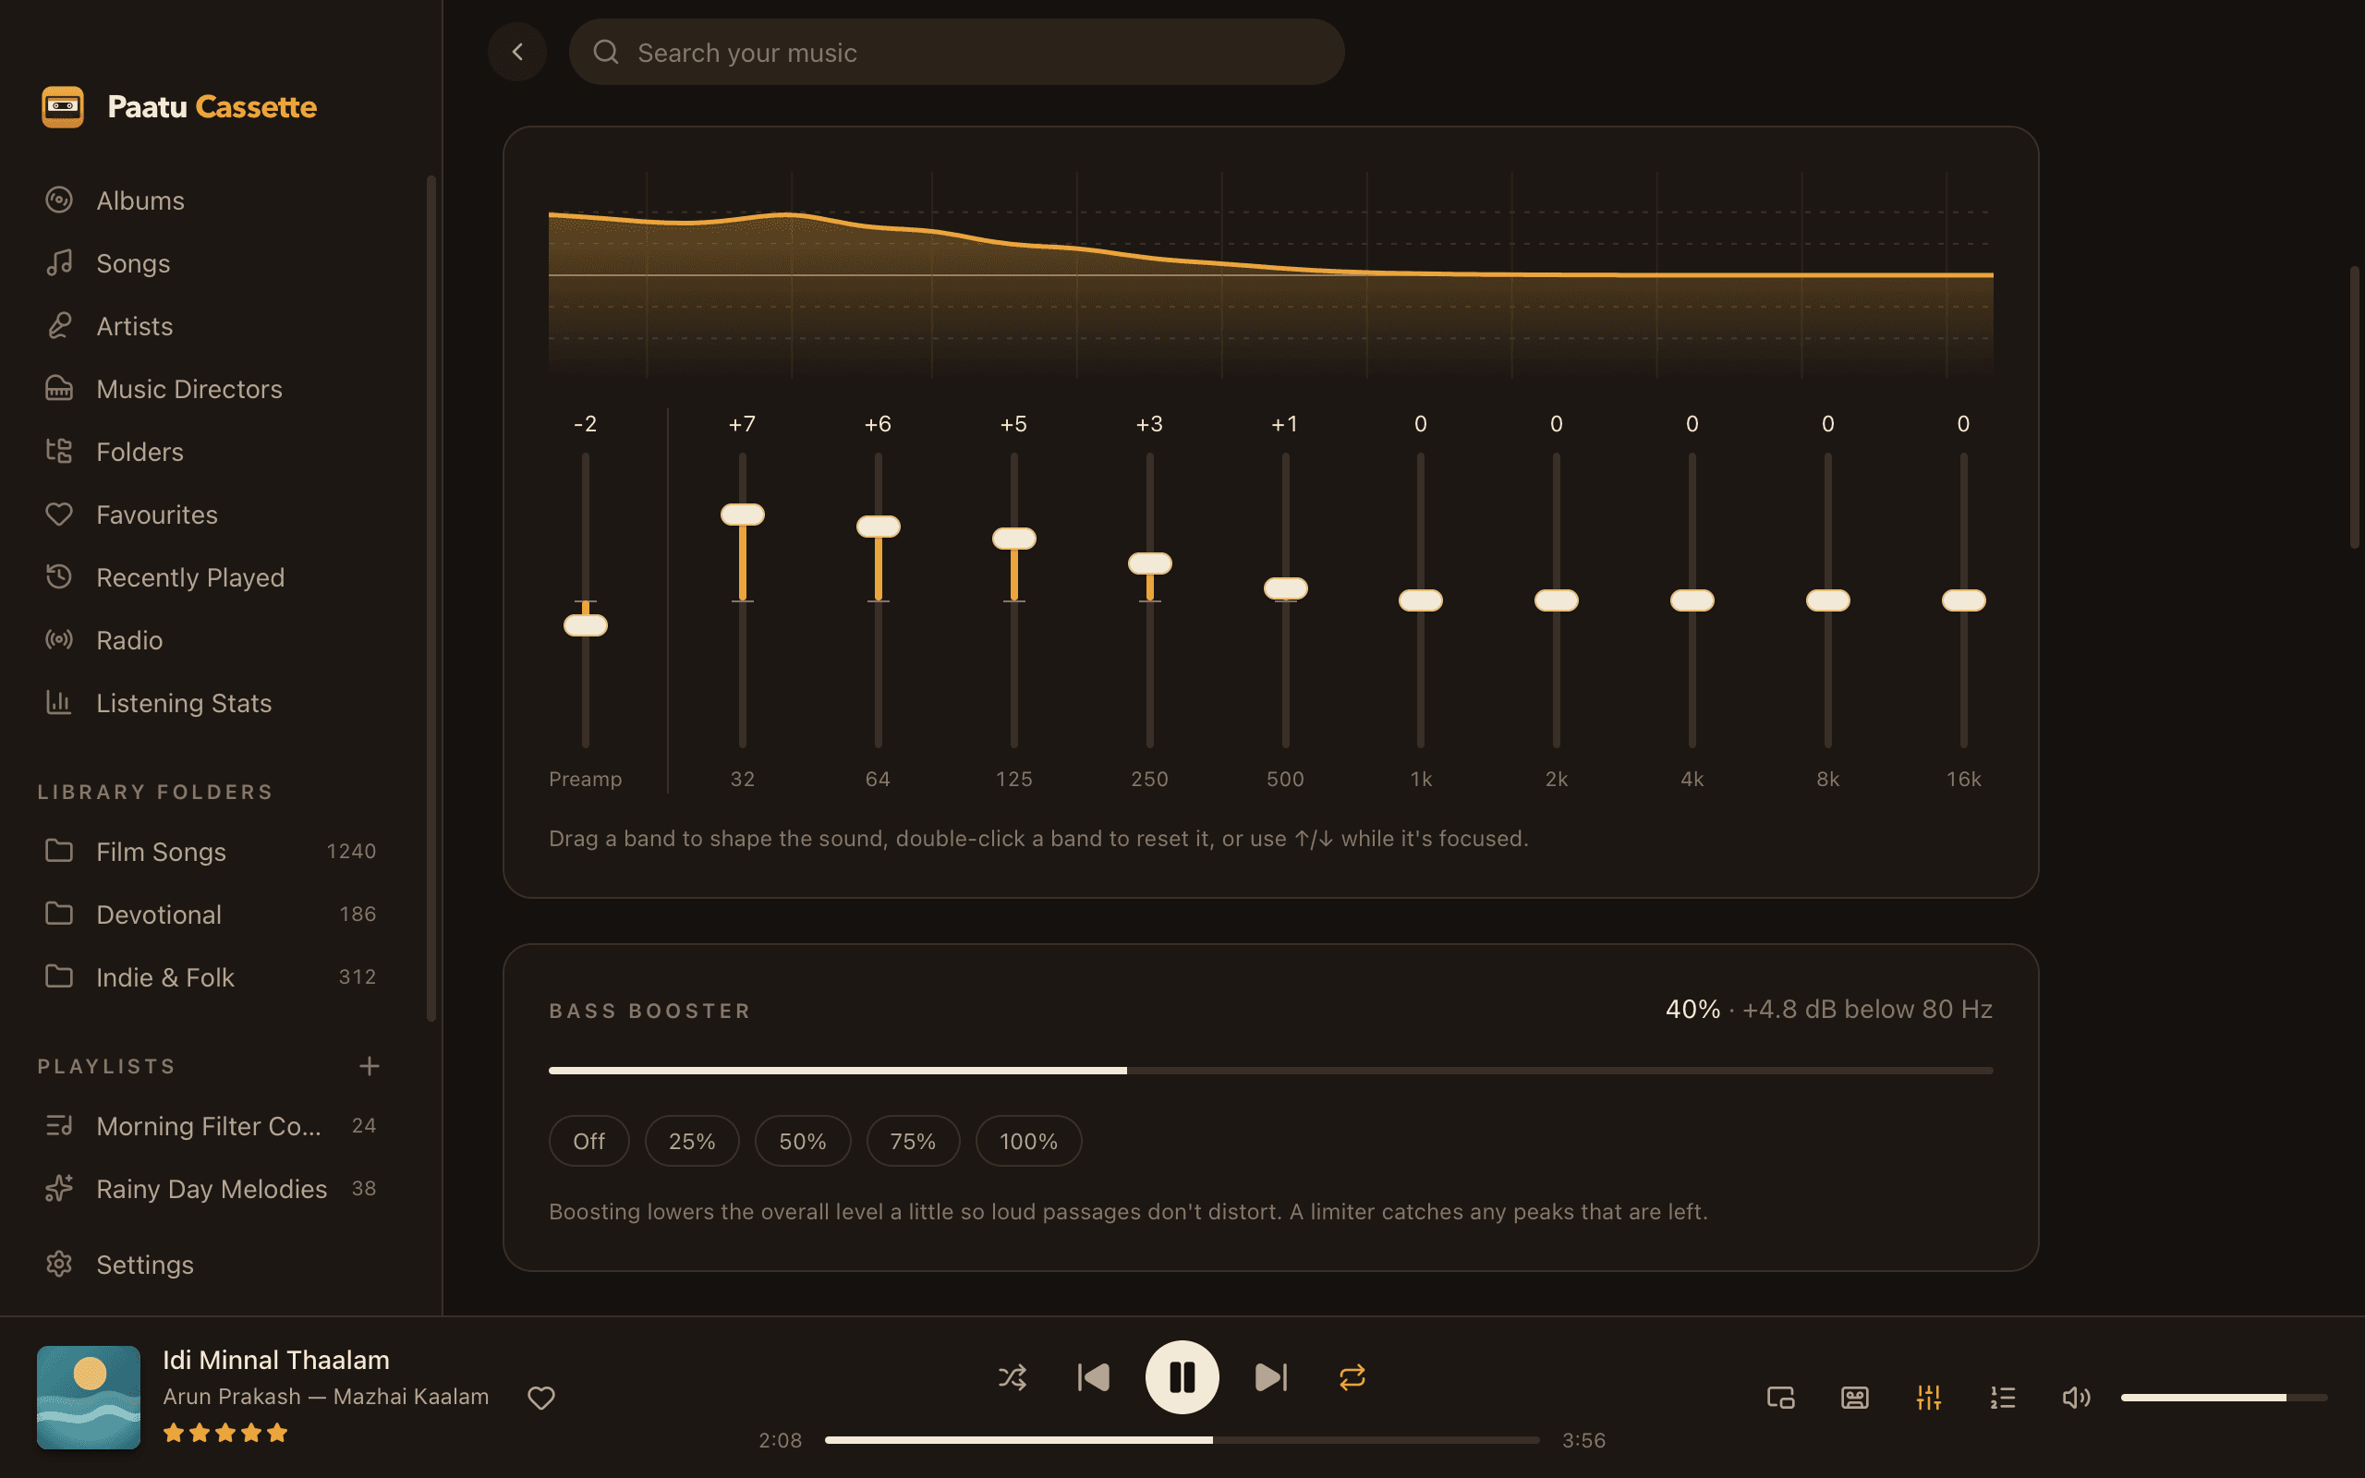2365x1478 pixels.
Task: Set bass booster to Off
Action: [588, 1141]
